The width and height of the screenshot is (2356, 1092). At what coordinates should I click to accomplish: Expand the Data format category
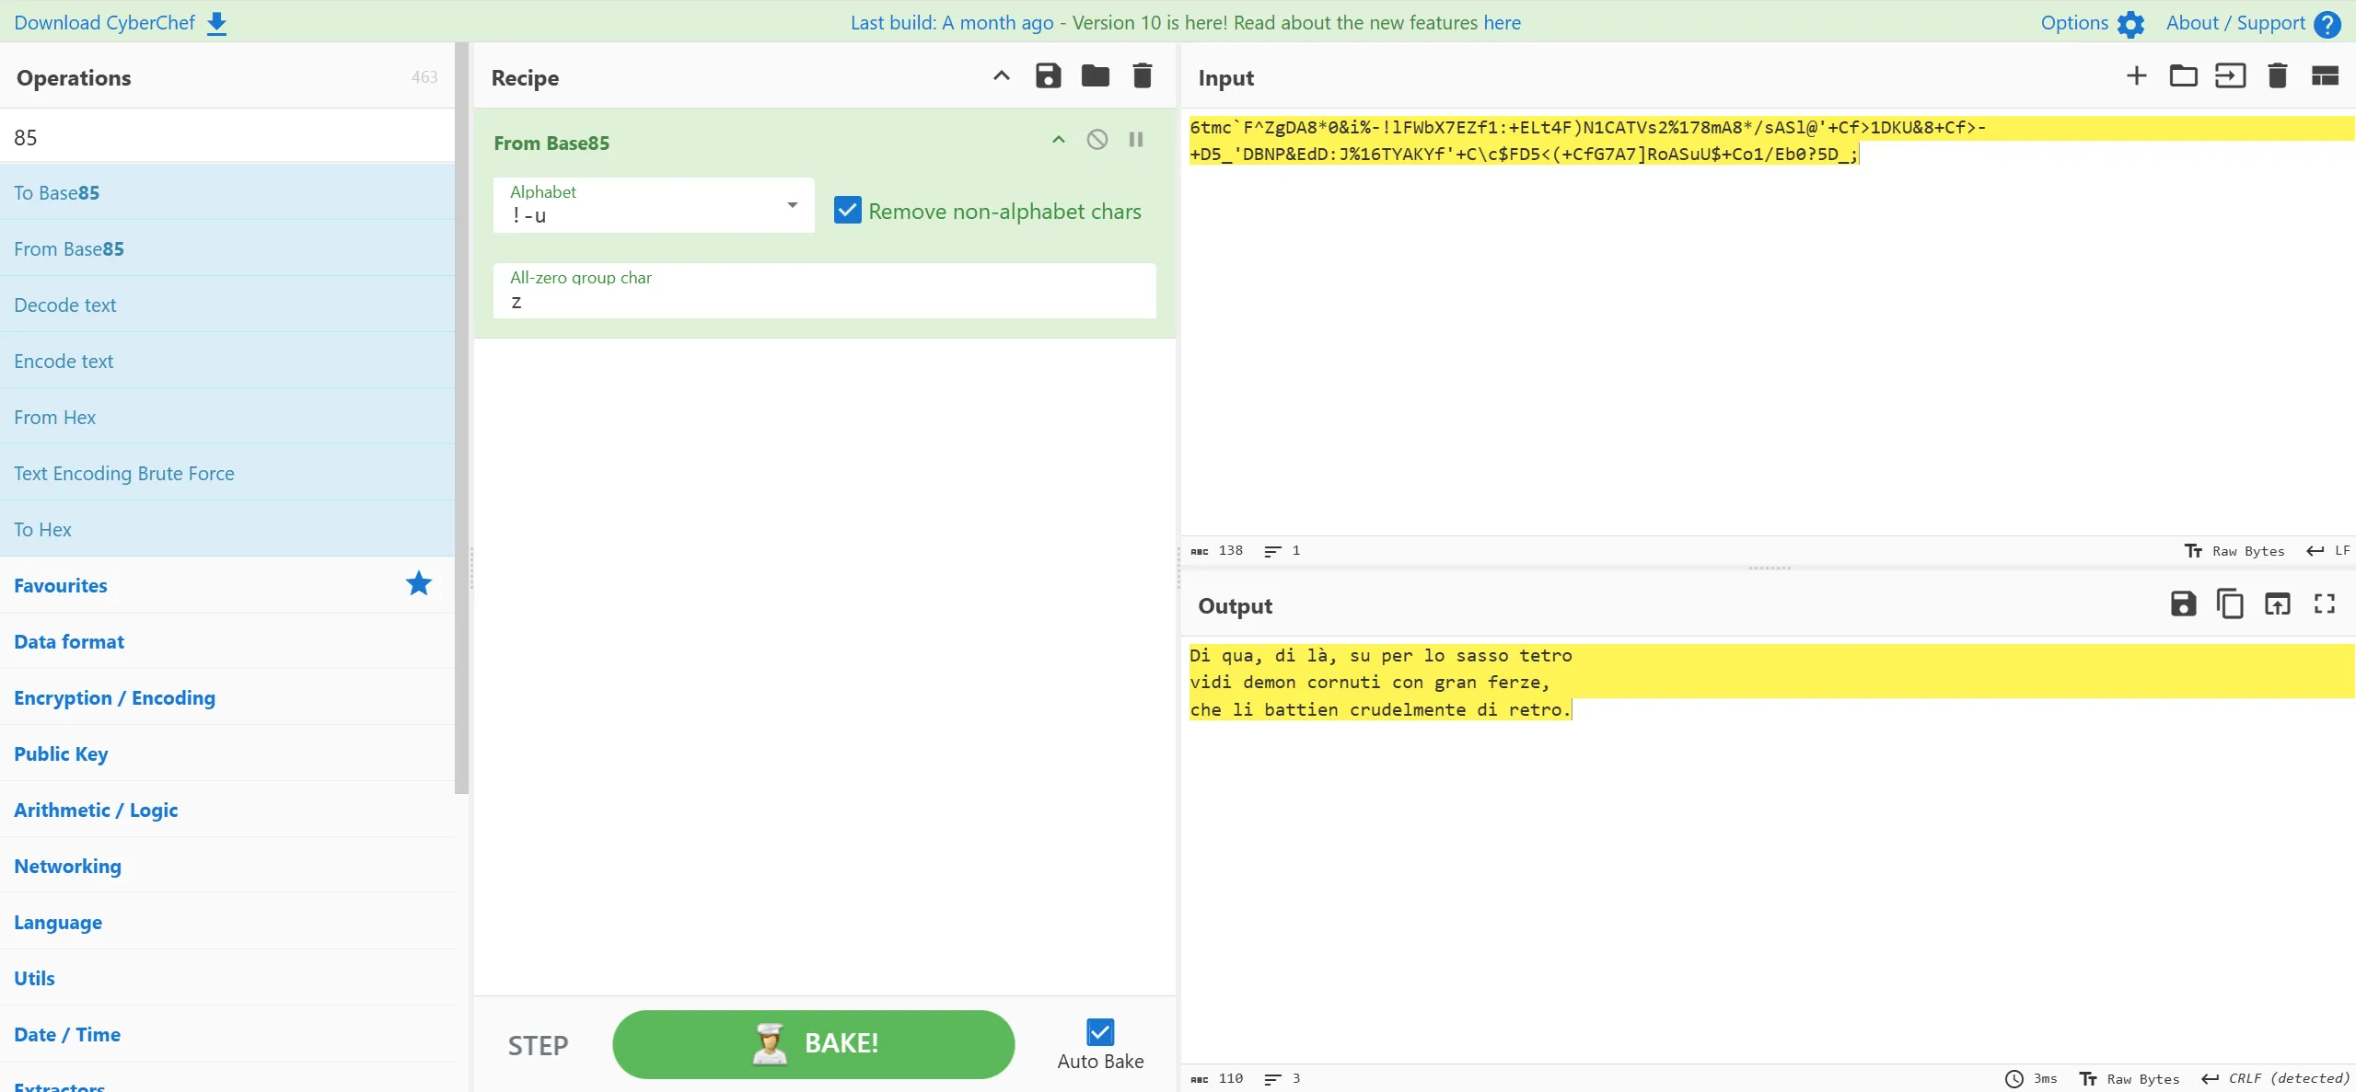coord(69,641)
